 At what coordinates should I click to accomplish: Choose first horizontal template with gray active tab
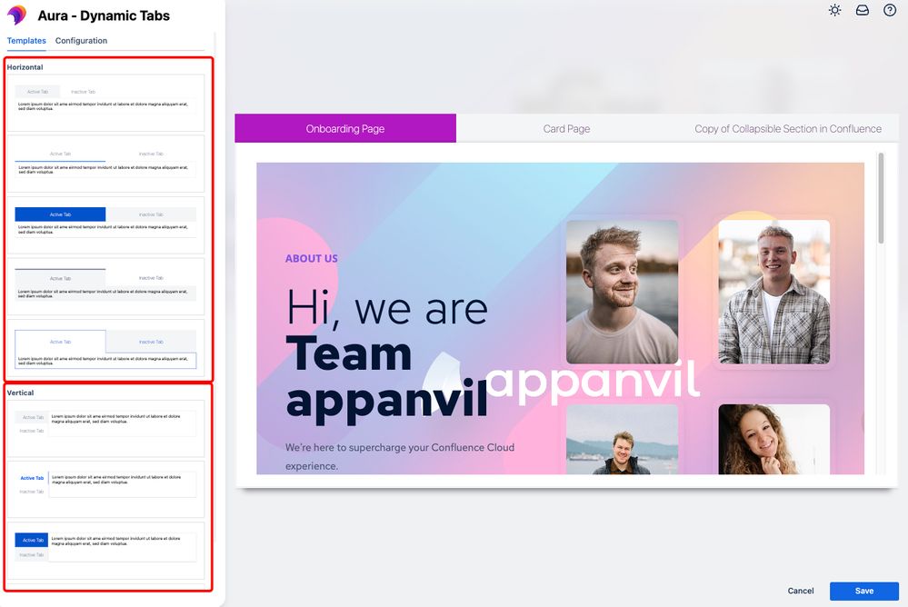[105, 103]
